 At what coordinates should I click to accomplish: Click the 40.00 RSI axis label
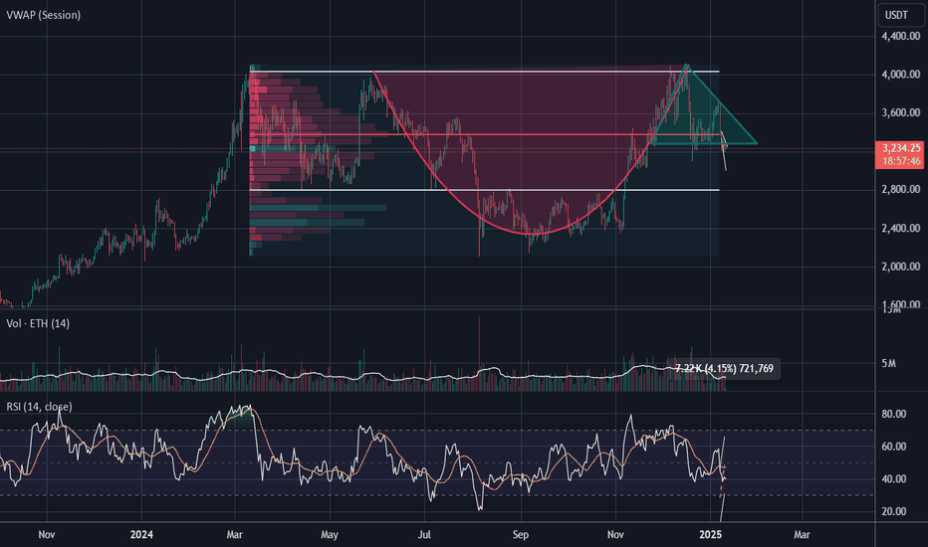click(894, 479)
